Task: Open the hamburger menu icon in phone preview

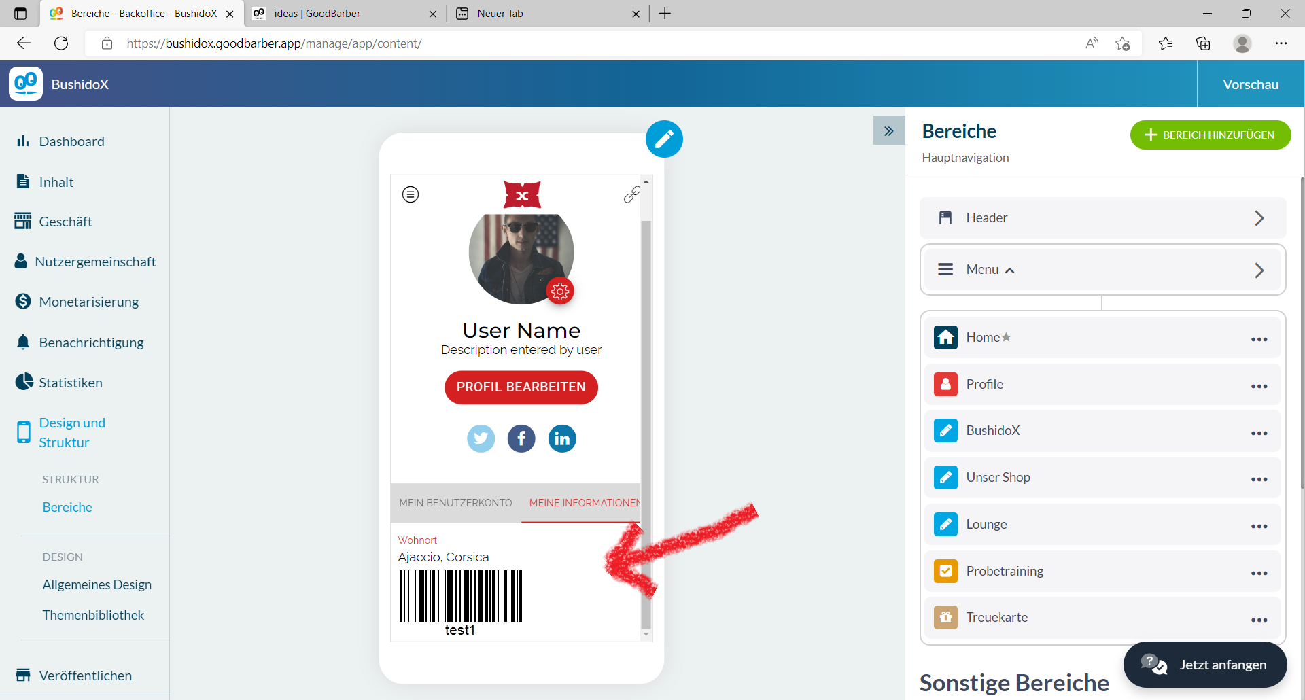Action: (x=411, y=194)
